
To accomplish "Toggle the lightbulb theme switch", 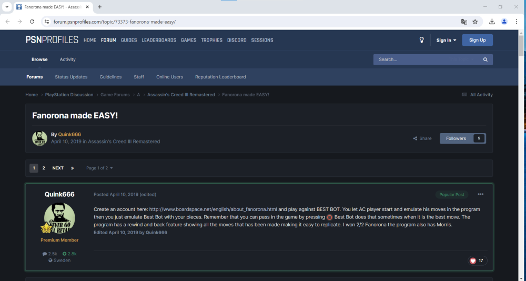I will click(421, 40).
